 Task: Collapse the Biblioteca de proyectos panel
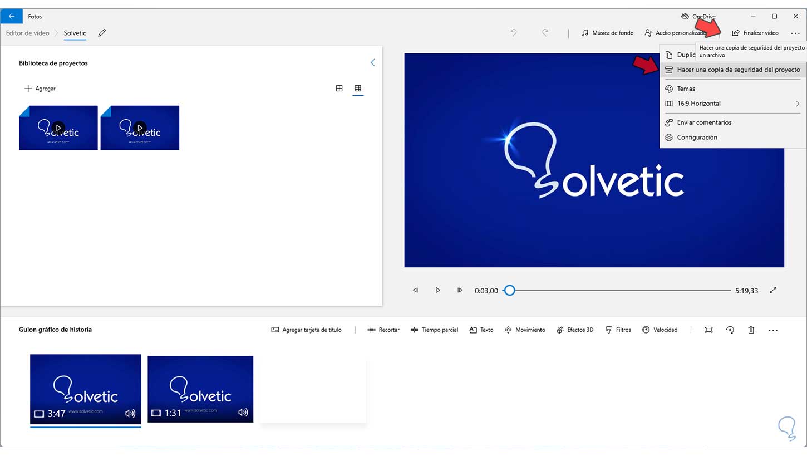point(373,63)
